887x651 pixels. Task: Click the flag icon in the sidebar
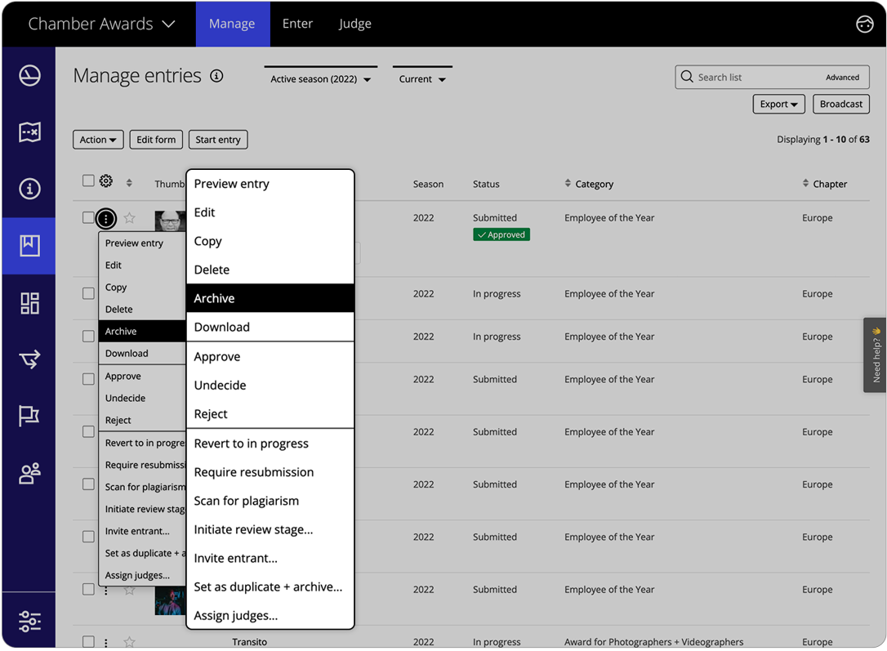click(29, 416)
